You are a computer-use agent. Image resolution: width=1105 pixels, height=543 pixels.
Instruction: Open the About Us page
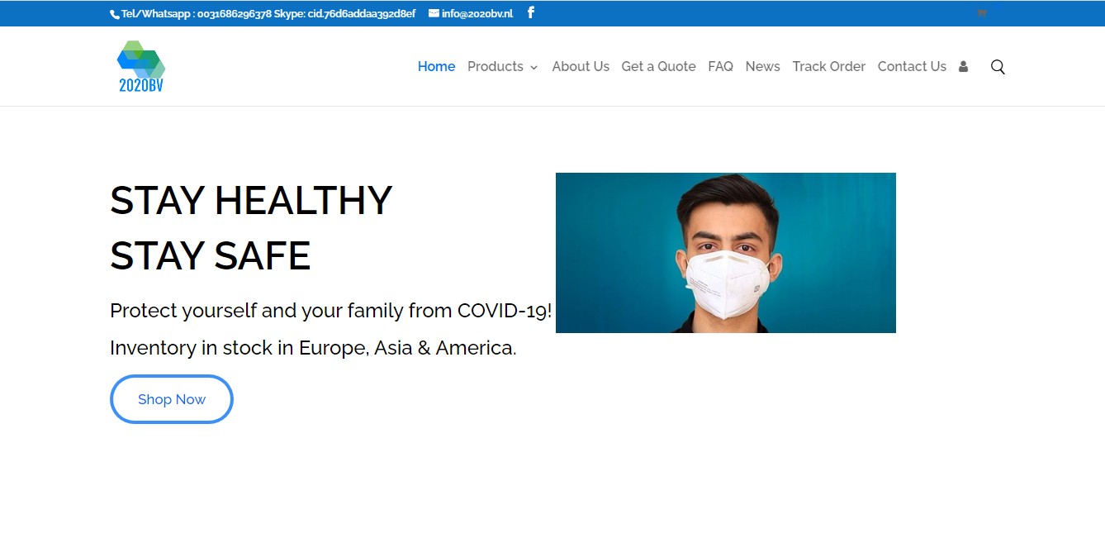coord(581,67)
